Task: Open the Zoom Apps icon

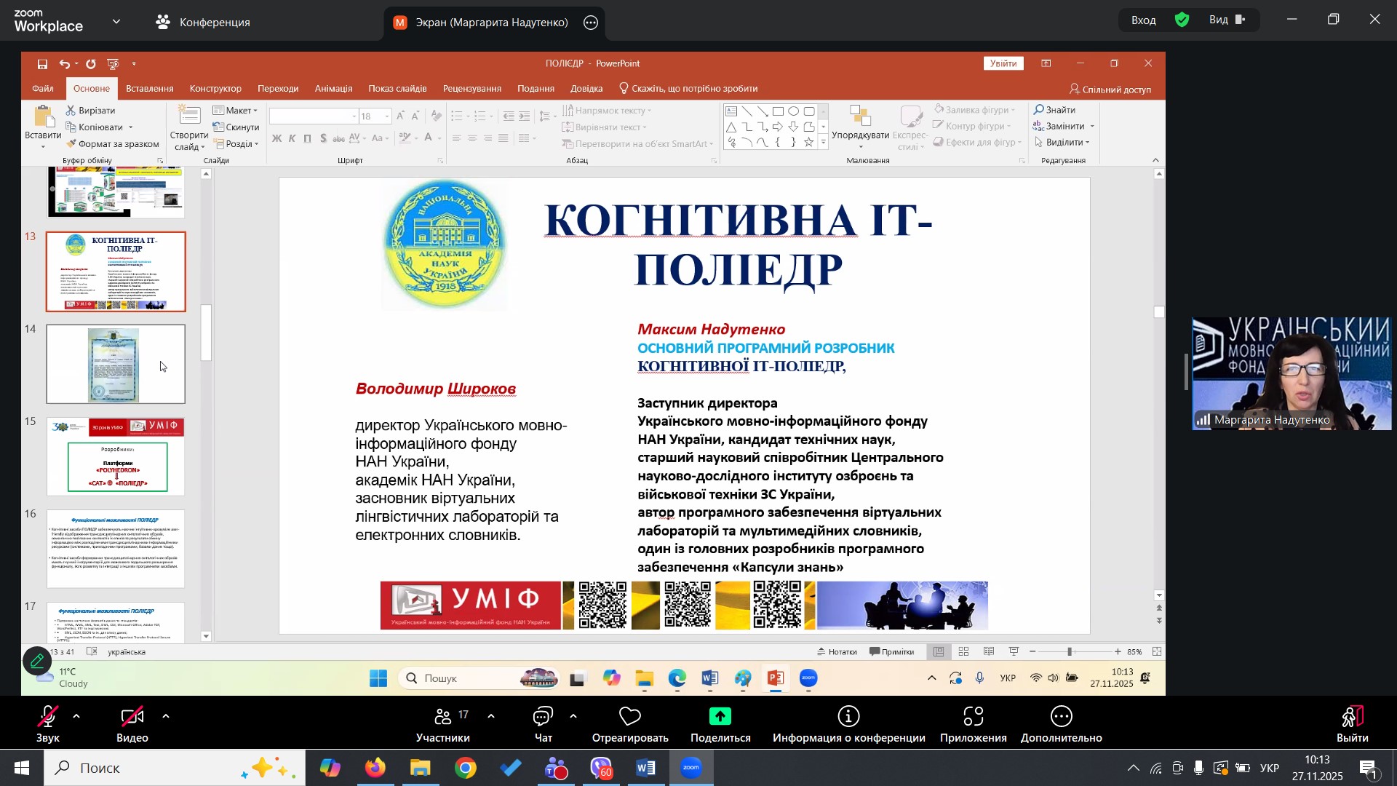Action: (973, 718)
